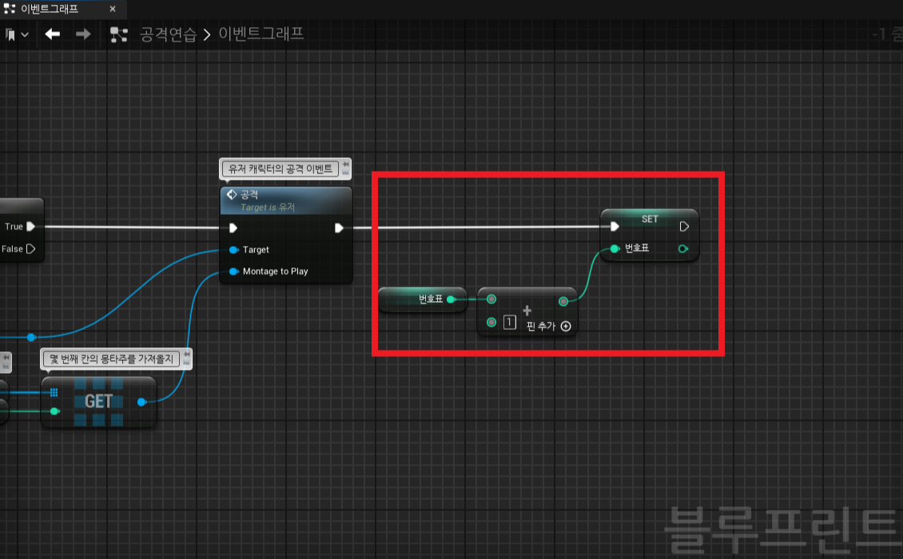Screen dimensions: 903x559
Task: Click the graph icon beside 공격연습 breadcrumb
Action: pos(118,34)
